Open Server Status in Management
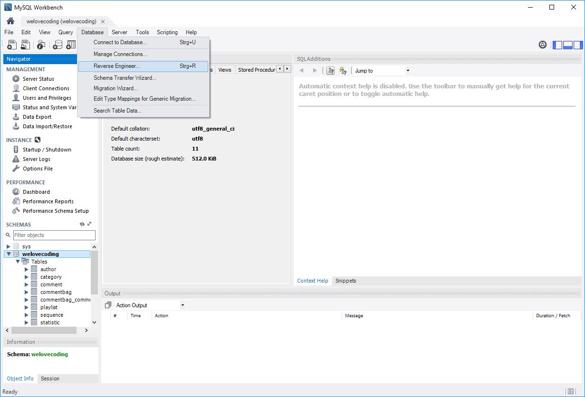 (38, 79)
